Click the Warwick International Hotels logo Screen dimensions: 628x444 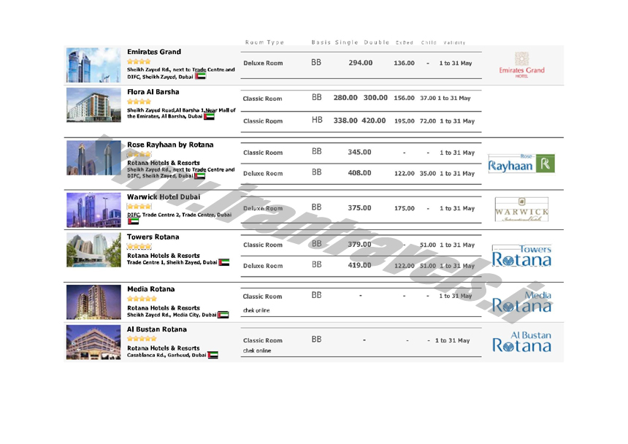pos(522,209)
